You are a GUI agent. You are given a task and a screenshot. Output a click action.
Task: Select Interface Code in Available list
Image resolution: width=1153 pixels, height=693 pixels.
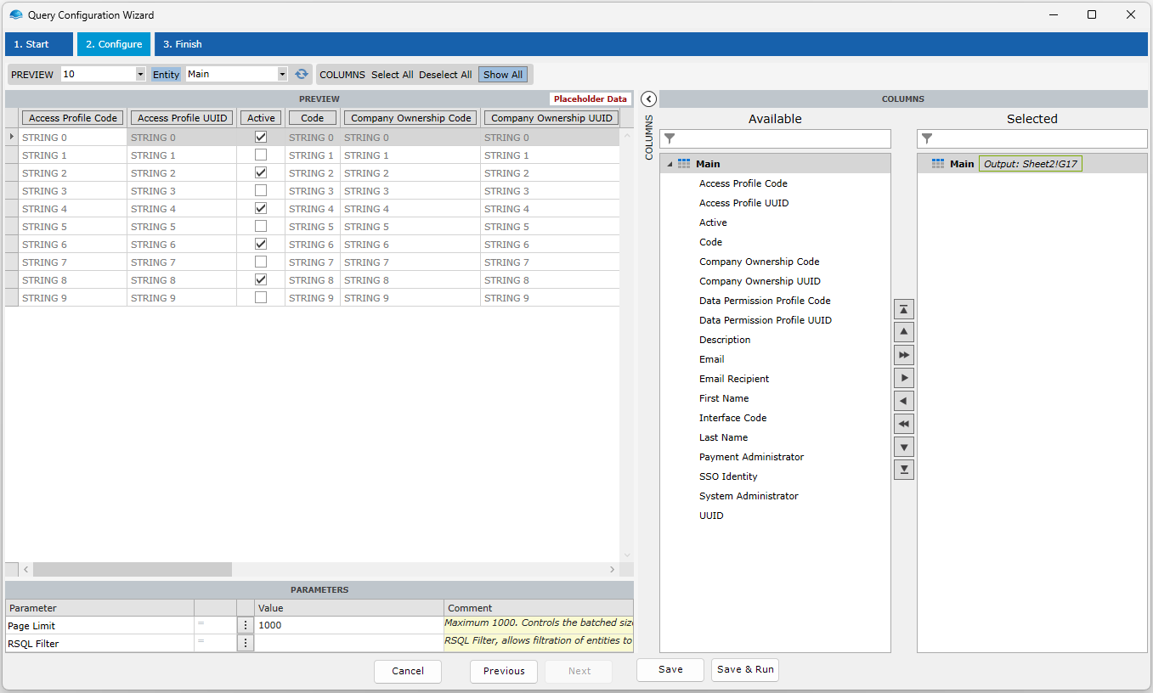tap(732, 418)
